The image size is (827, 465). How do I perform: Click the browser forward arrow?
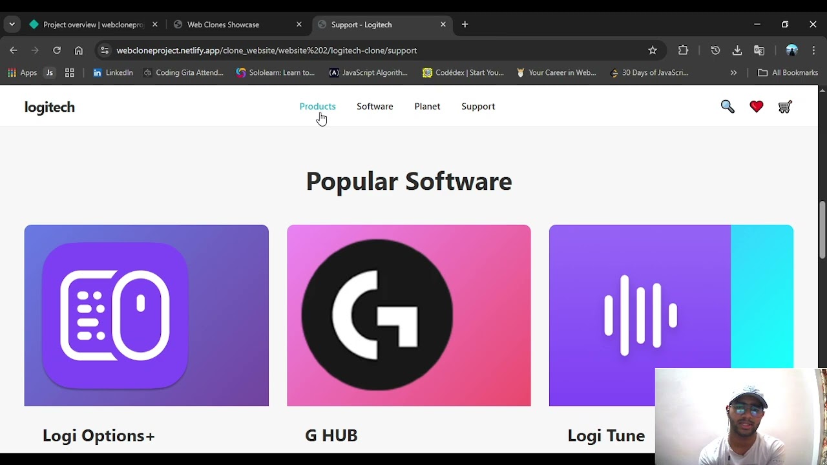[35, 50]
